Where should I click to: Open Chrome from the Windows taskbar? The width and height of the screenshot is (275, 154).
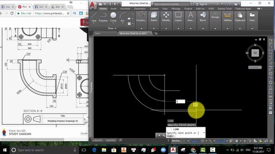click(193, 150)
